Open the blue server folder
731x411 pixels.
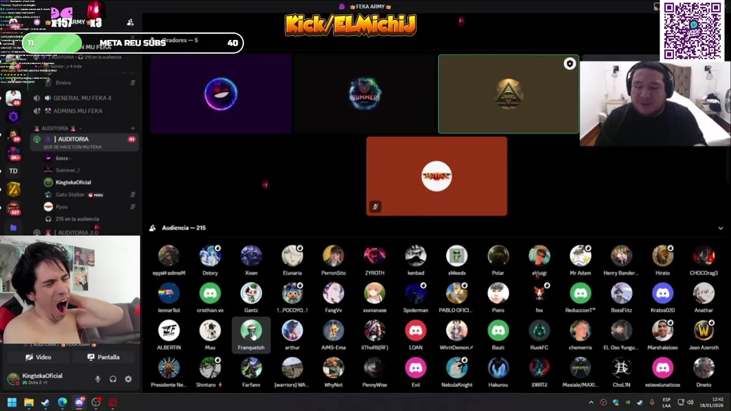pyautogui.click(x=13, y=228)
